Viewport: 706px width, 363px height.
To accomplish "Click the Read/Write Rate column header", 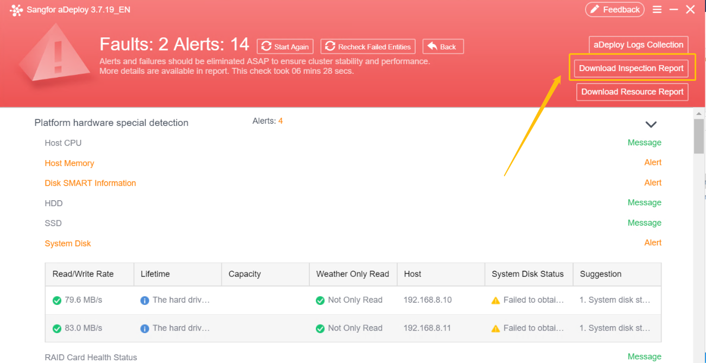I will (90, 274).
